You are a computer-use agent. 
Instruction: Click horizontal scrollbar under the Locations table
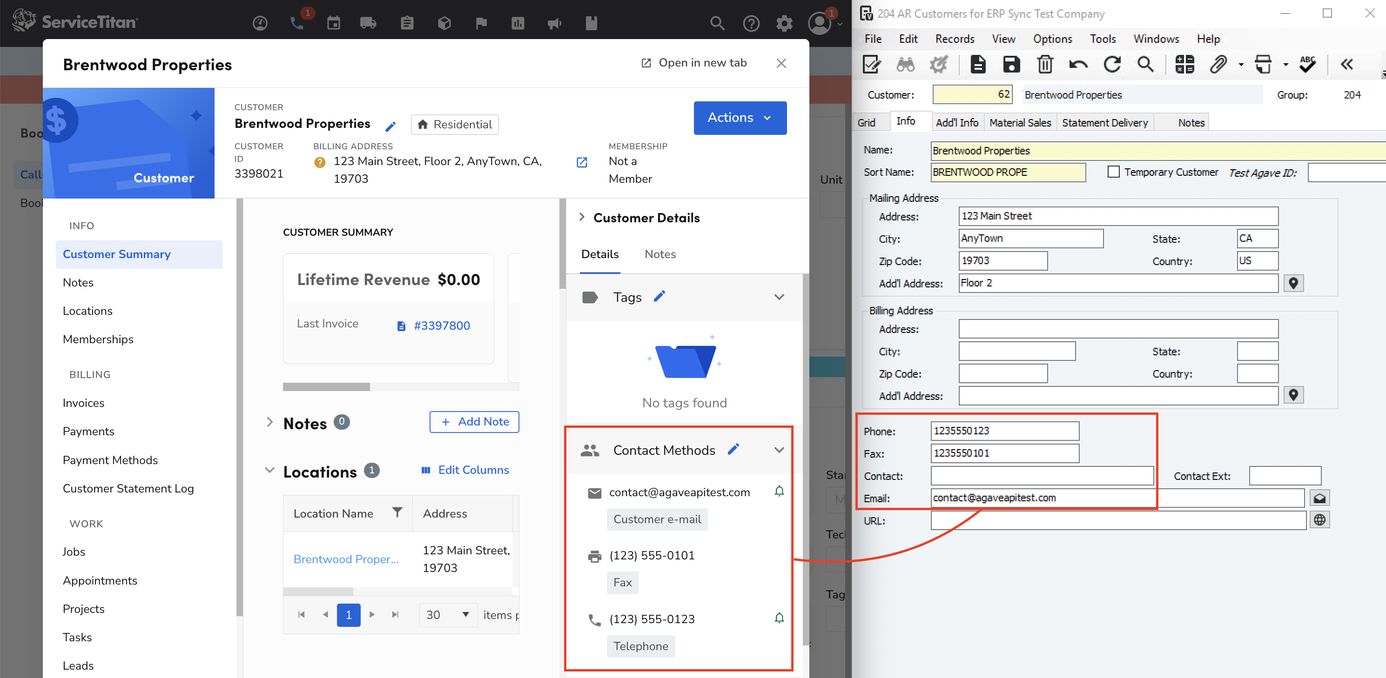click(x=318, y=592)
